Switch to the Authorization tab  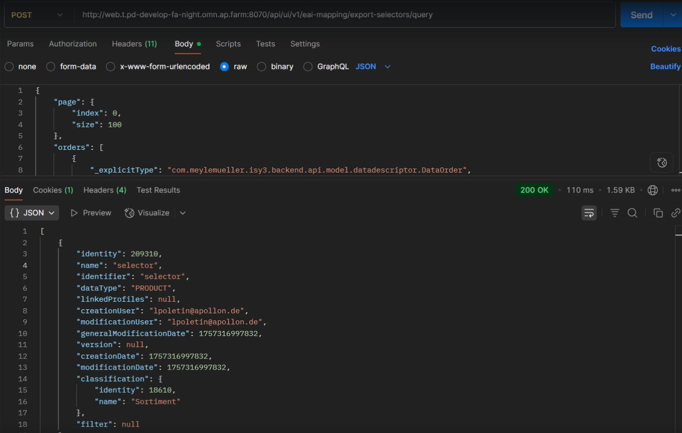pos(73,44)
